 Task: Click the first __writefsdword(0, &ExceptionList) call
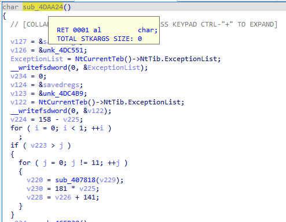click(79, 67)
